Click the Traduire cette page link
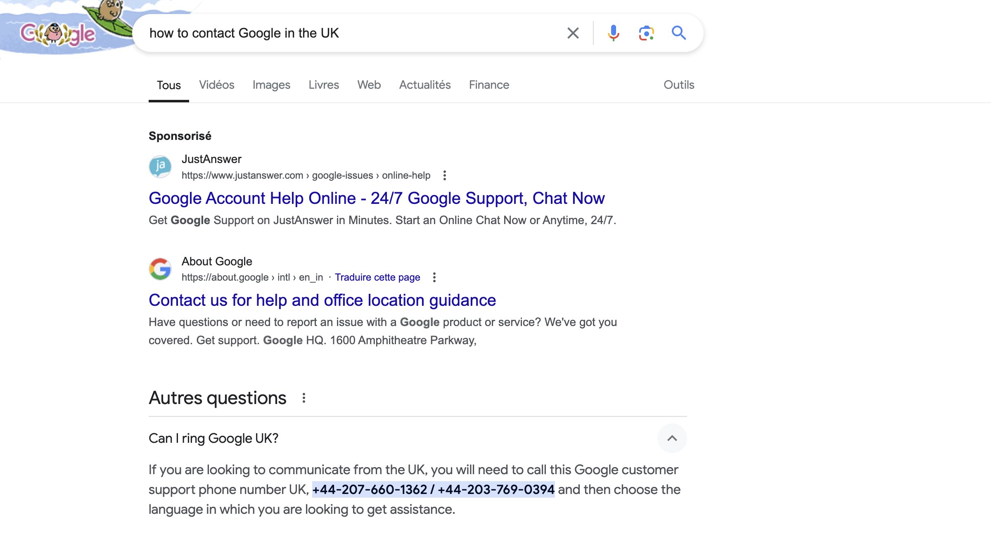This screenshot has height=534, width=991. tap(377, 277)
